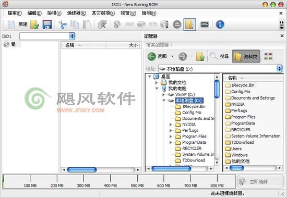Open the 說明(H) menu
The image size is (287, 198).
click(149, 13)
